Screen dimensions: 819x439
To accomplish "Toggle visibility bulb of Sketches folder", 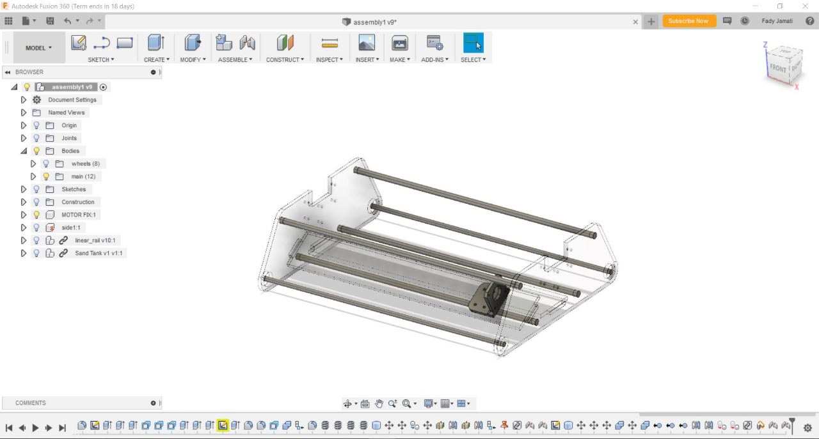I will coord(36,189).
